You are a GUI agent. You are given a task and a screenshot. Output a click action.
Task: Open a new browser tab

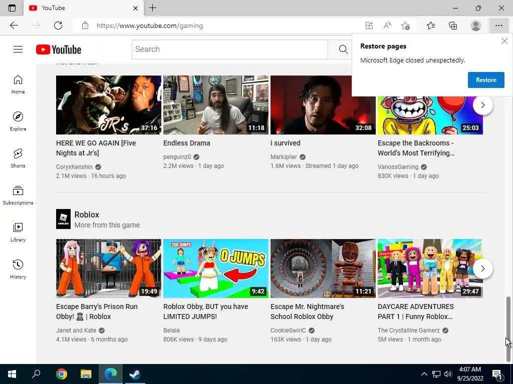pyautogui.click(x=152, y=8)
